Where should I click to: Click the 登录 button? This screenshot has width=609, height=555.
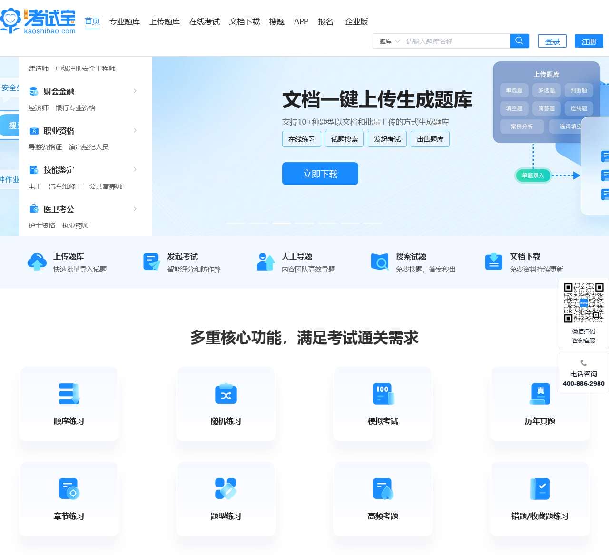tap(552, 41)
